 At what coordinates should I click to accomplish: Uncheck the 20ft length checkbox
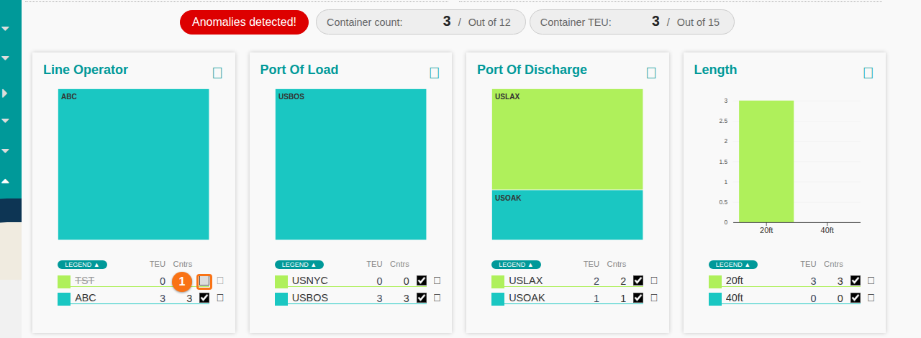[x=856, y=280]
